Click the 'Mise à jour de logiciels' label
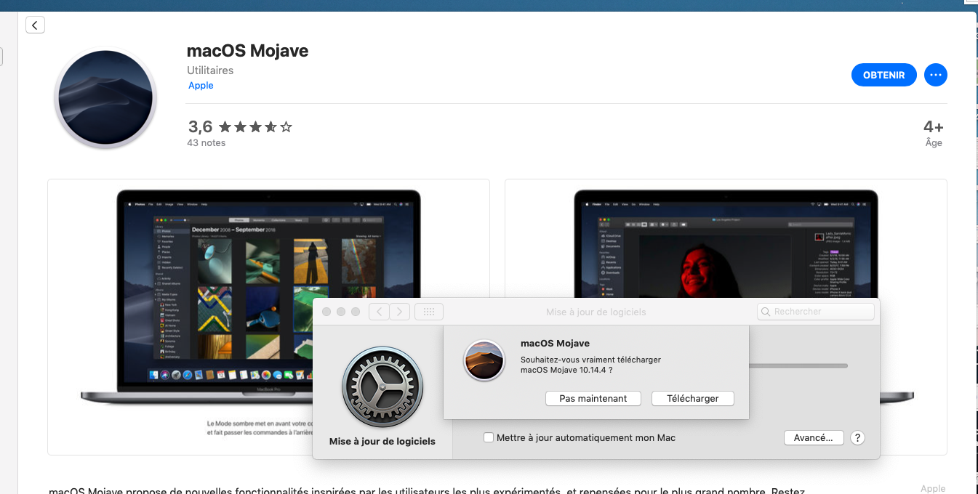 pyautogui.click(x=382, y=441)
